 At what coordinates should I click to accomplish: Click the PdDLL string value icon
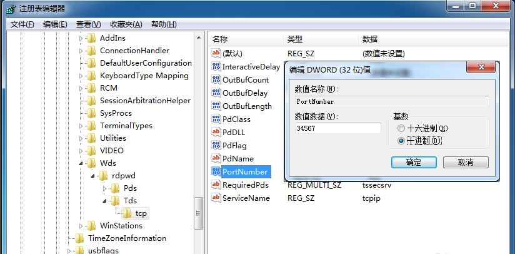(216, 132)
